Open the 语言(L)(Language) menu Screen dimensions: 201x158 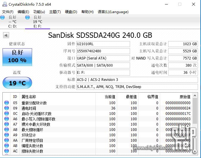coord(113,12)
